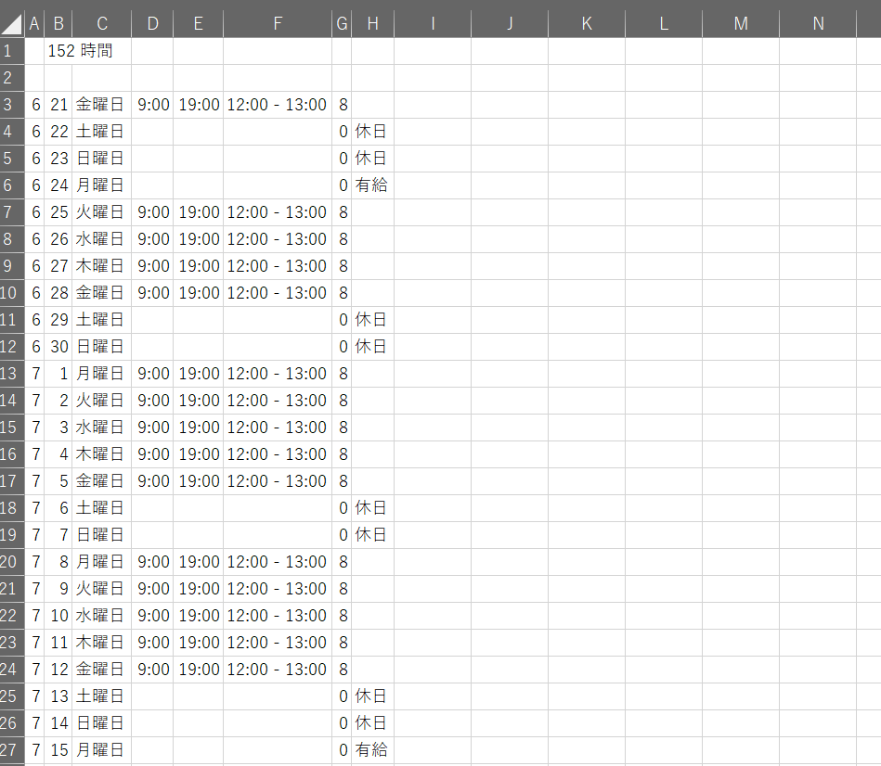The height and width of the screenshot is (766, 881).
Task: Click 水曜日 in row 15
Action: coord(99,428)
